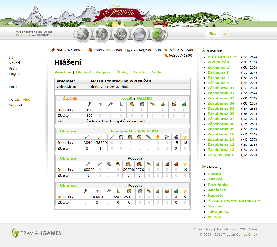This screenshot has width=277, height=247.
Task: Open the statistics pie chart icon
Action: click(140, 34)
